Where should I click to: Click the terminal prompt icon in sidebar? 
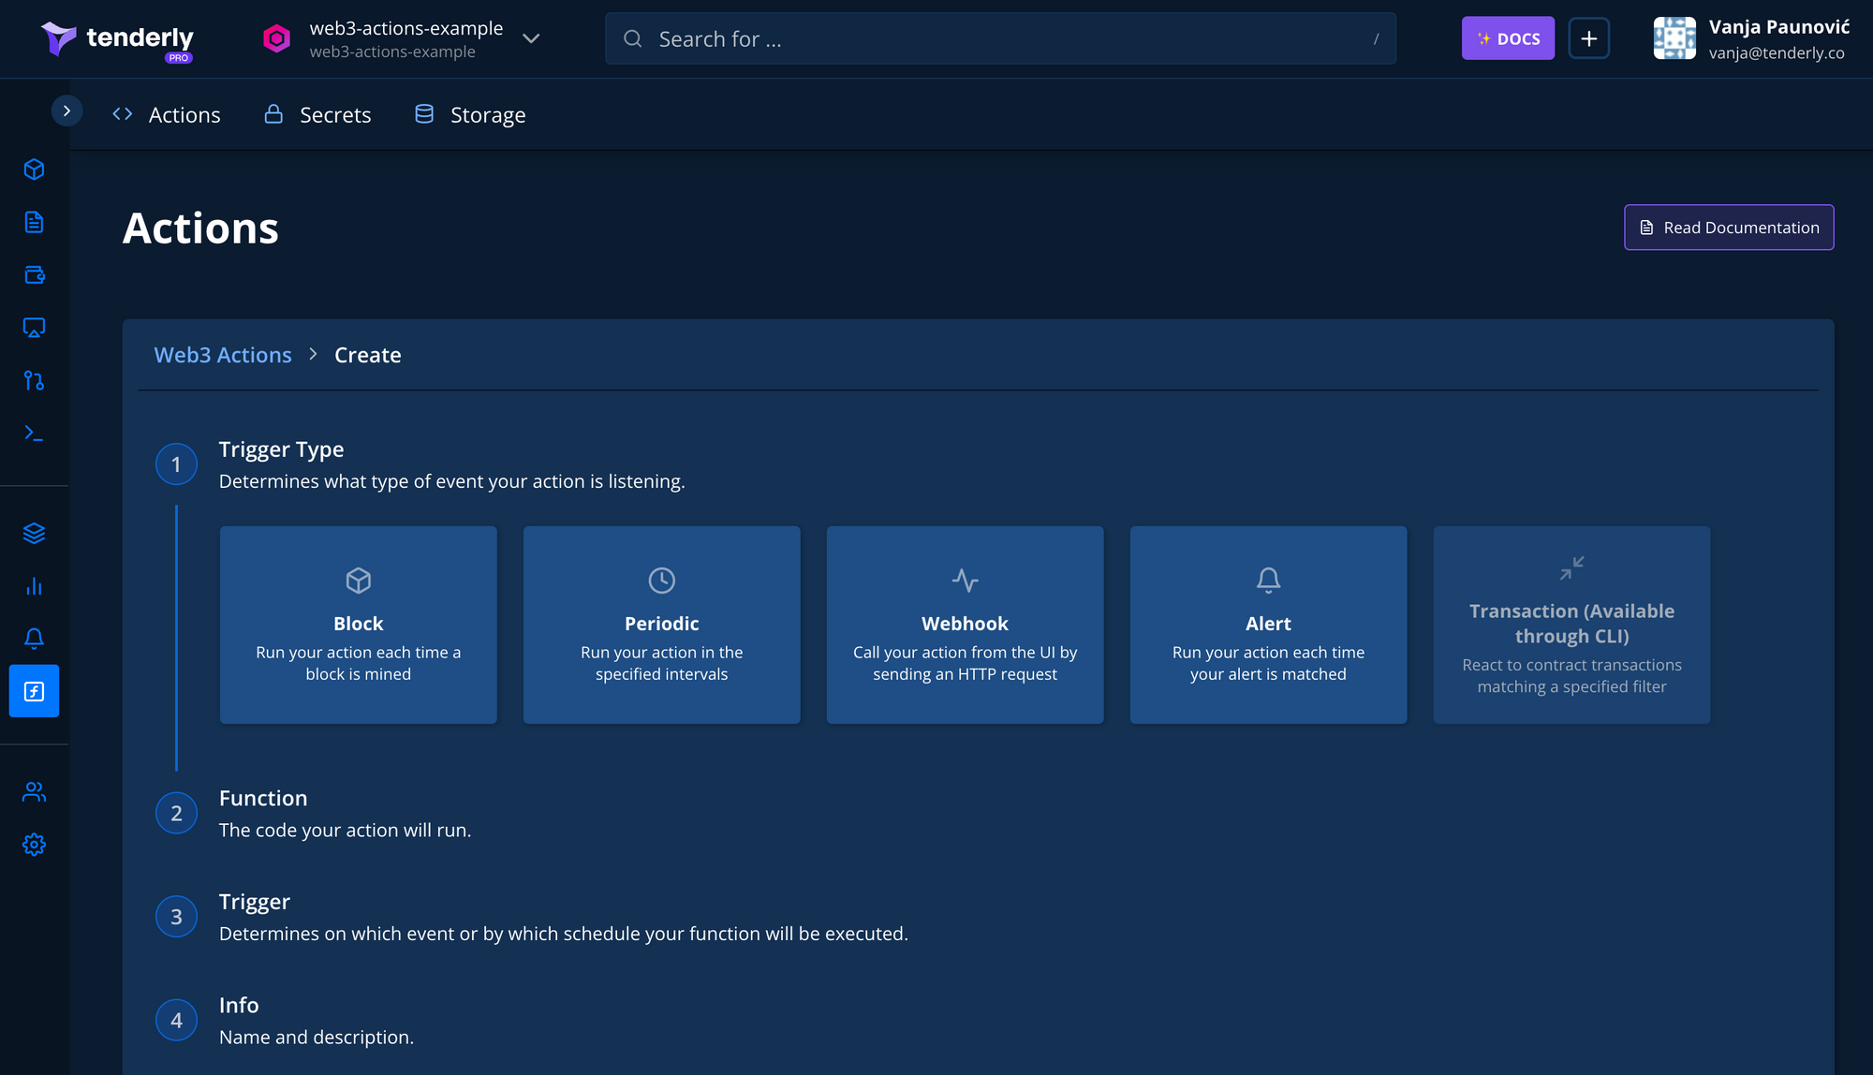(x=34, y=433)
